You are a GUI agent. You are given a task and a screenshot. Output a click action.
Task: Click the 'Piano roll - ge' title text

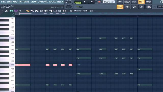84,11
